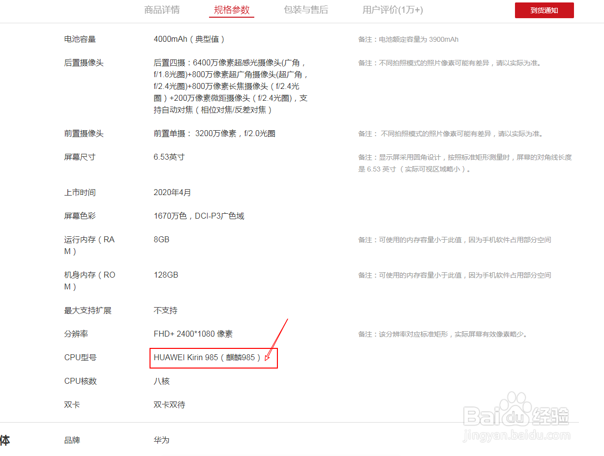Select the 机身内存（ROM） label
Screen dimensions: 604x456
pyautogui.click(x=90, y=281)
